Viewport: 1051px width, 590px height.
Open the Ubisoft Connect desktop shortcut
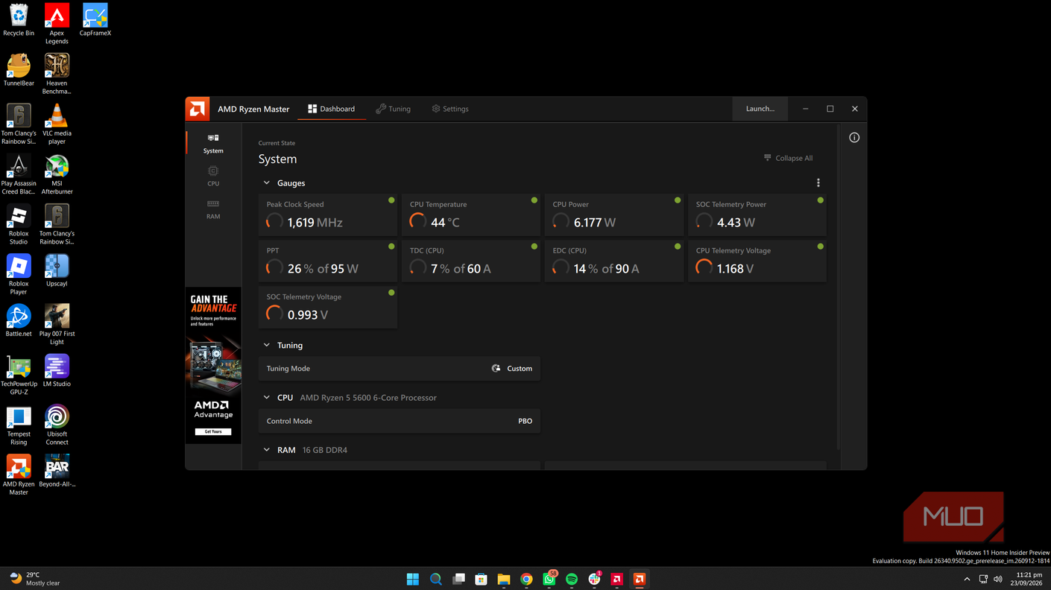pos(57,425)
